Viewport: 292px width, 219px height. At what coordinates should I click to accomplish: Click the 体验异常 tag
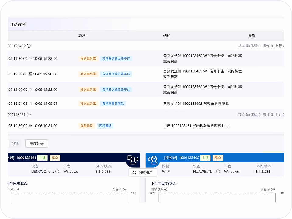(x=87, y=126)
